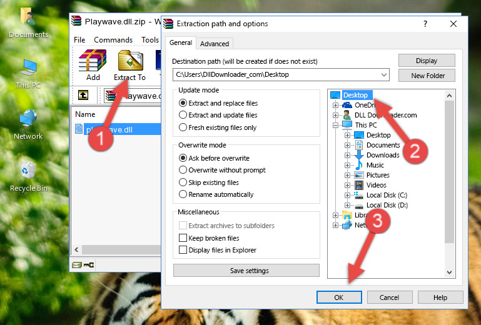This screenshot has height=325, width=481.
Task: Click the Name column header in WinRAR
Action: [x=85, y=114]
